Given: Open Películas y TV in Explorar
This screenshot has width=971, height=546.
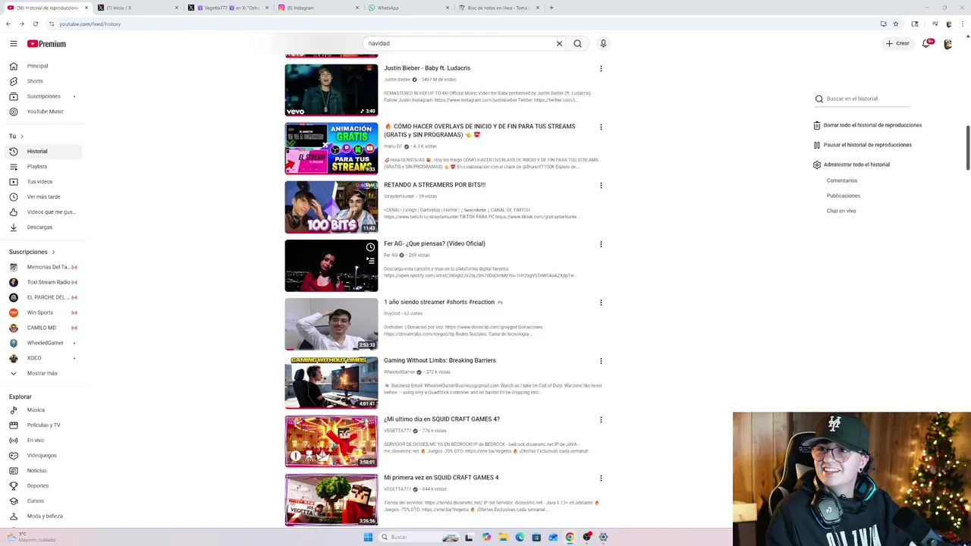Looking at the screenshot, I should (42, 425).
